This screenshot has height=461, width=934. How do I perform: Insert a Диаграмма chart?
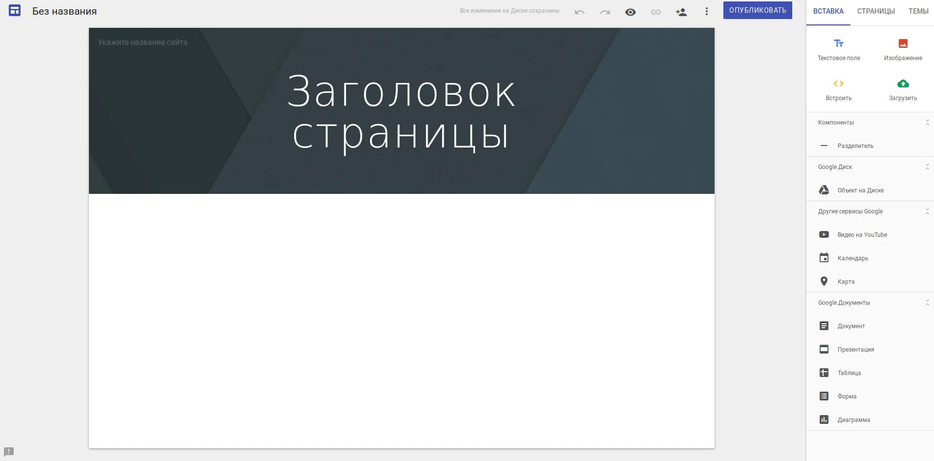(x=870, y=419)
